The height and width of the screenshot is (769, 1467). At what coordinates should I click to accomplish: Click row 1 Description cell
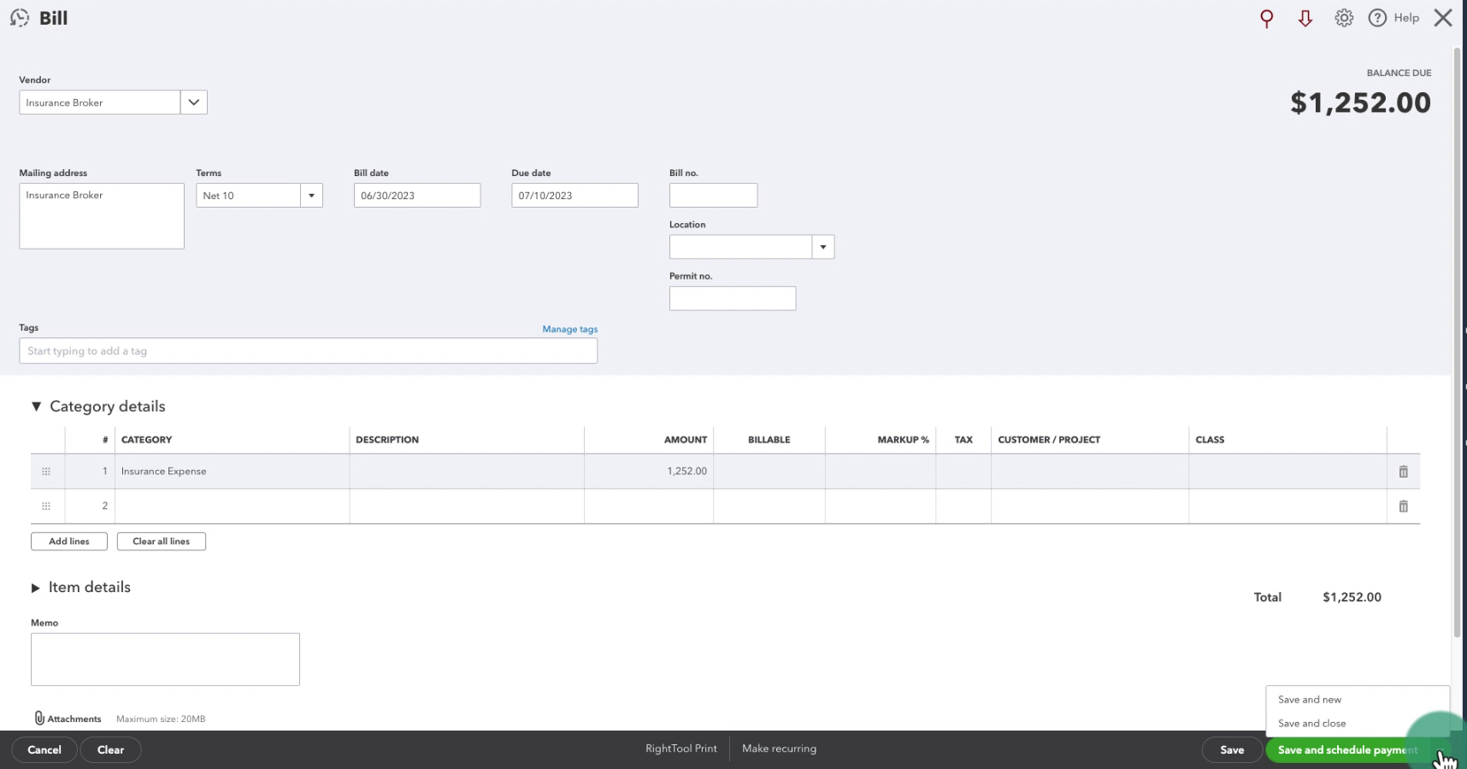[x=467, y=472]
